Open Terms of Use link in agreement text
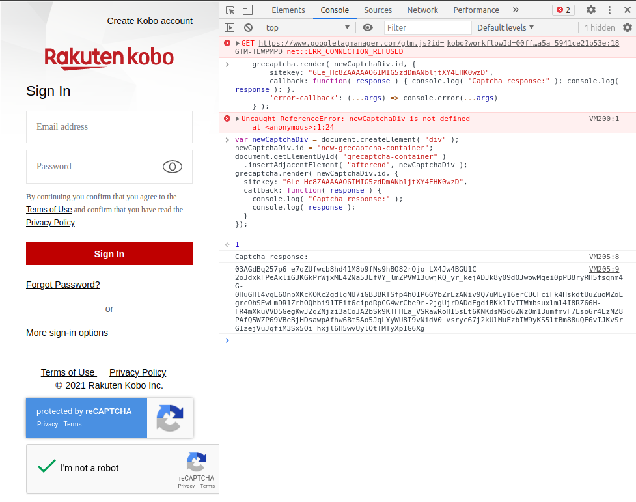The image size is (636, 502). (49, 210)
